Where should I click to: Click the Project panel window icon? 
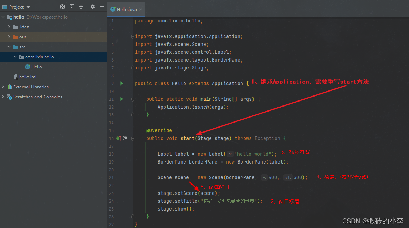5,7
